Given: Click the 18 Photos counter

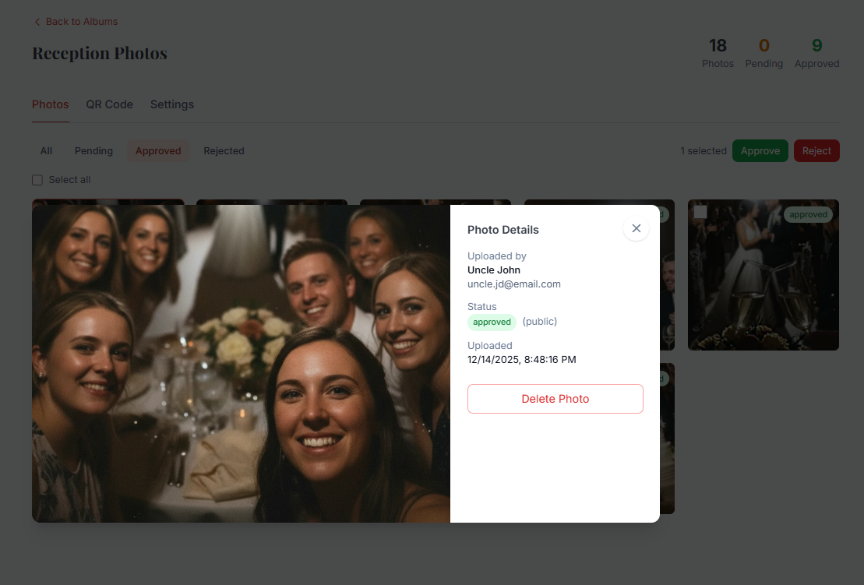Looking at the screenshot, I should point(718,53).
